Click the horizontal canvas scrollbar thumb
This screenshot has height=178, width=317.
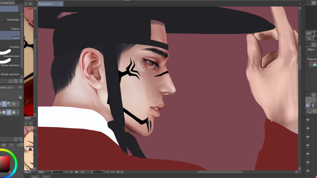[220, 172]
